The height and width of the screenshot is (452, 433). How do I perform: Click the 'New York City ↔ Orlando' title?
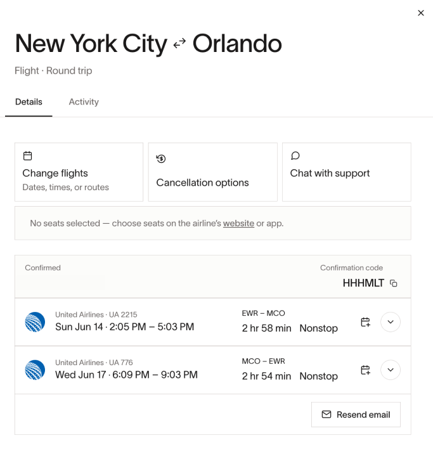[x=148, y=44]
